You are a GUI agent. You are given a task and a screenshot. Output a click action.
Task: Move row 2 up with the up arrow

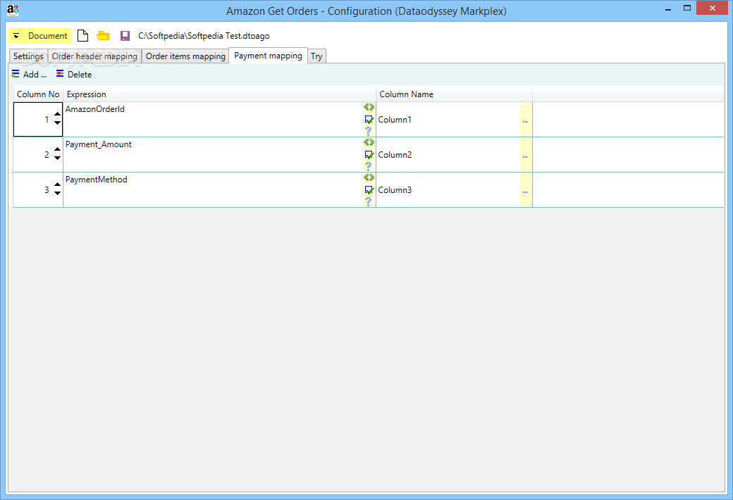coord(57,149)
